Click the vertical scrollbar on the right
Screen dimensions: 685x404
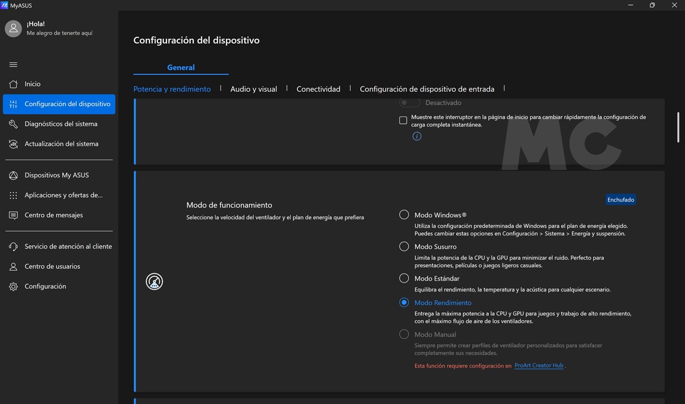pos(678,128)
